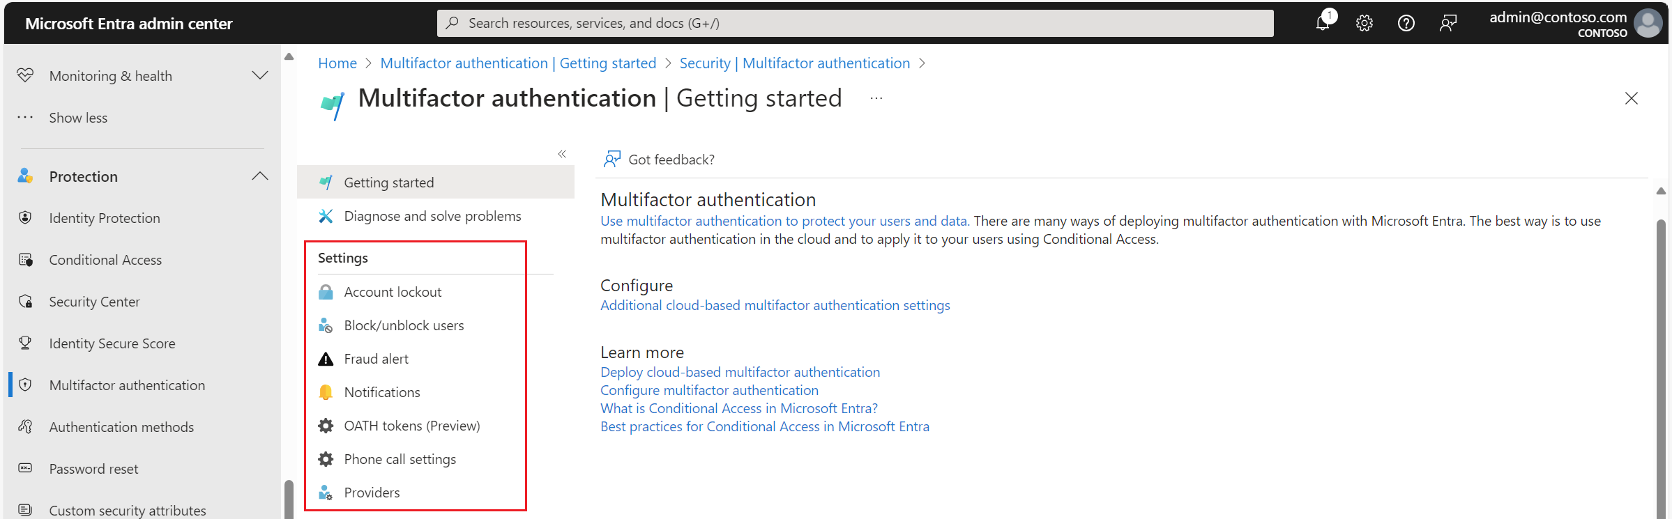Screen dimensions: 1672x519
Task: Click the Identity Secure Score trophy icon
Action: pos(25,343)
